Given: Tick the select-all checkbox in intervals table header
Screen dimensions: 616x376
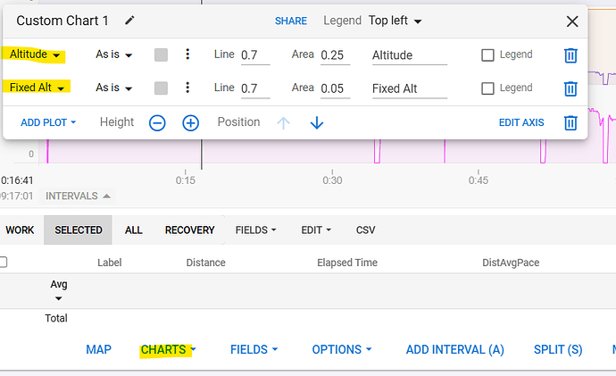Looking at the screenshot, I should (4, 263).
